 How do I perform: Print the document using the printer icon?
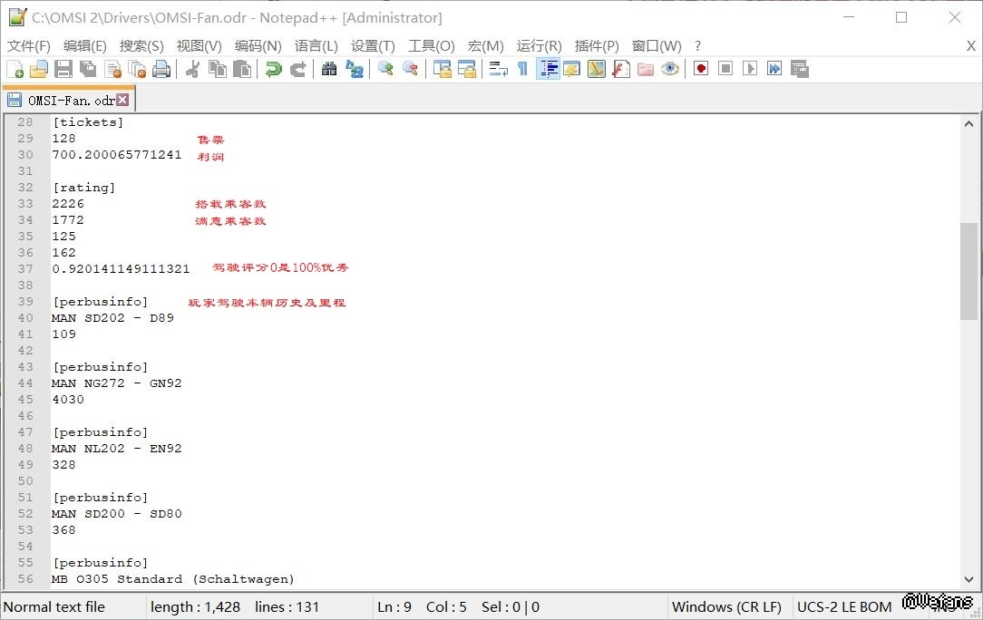[x=161, y=69]
